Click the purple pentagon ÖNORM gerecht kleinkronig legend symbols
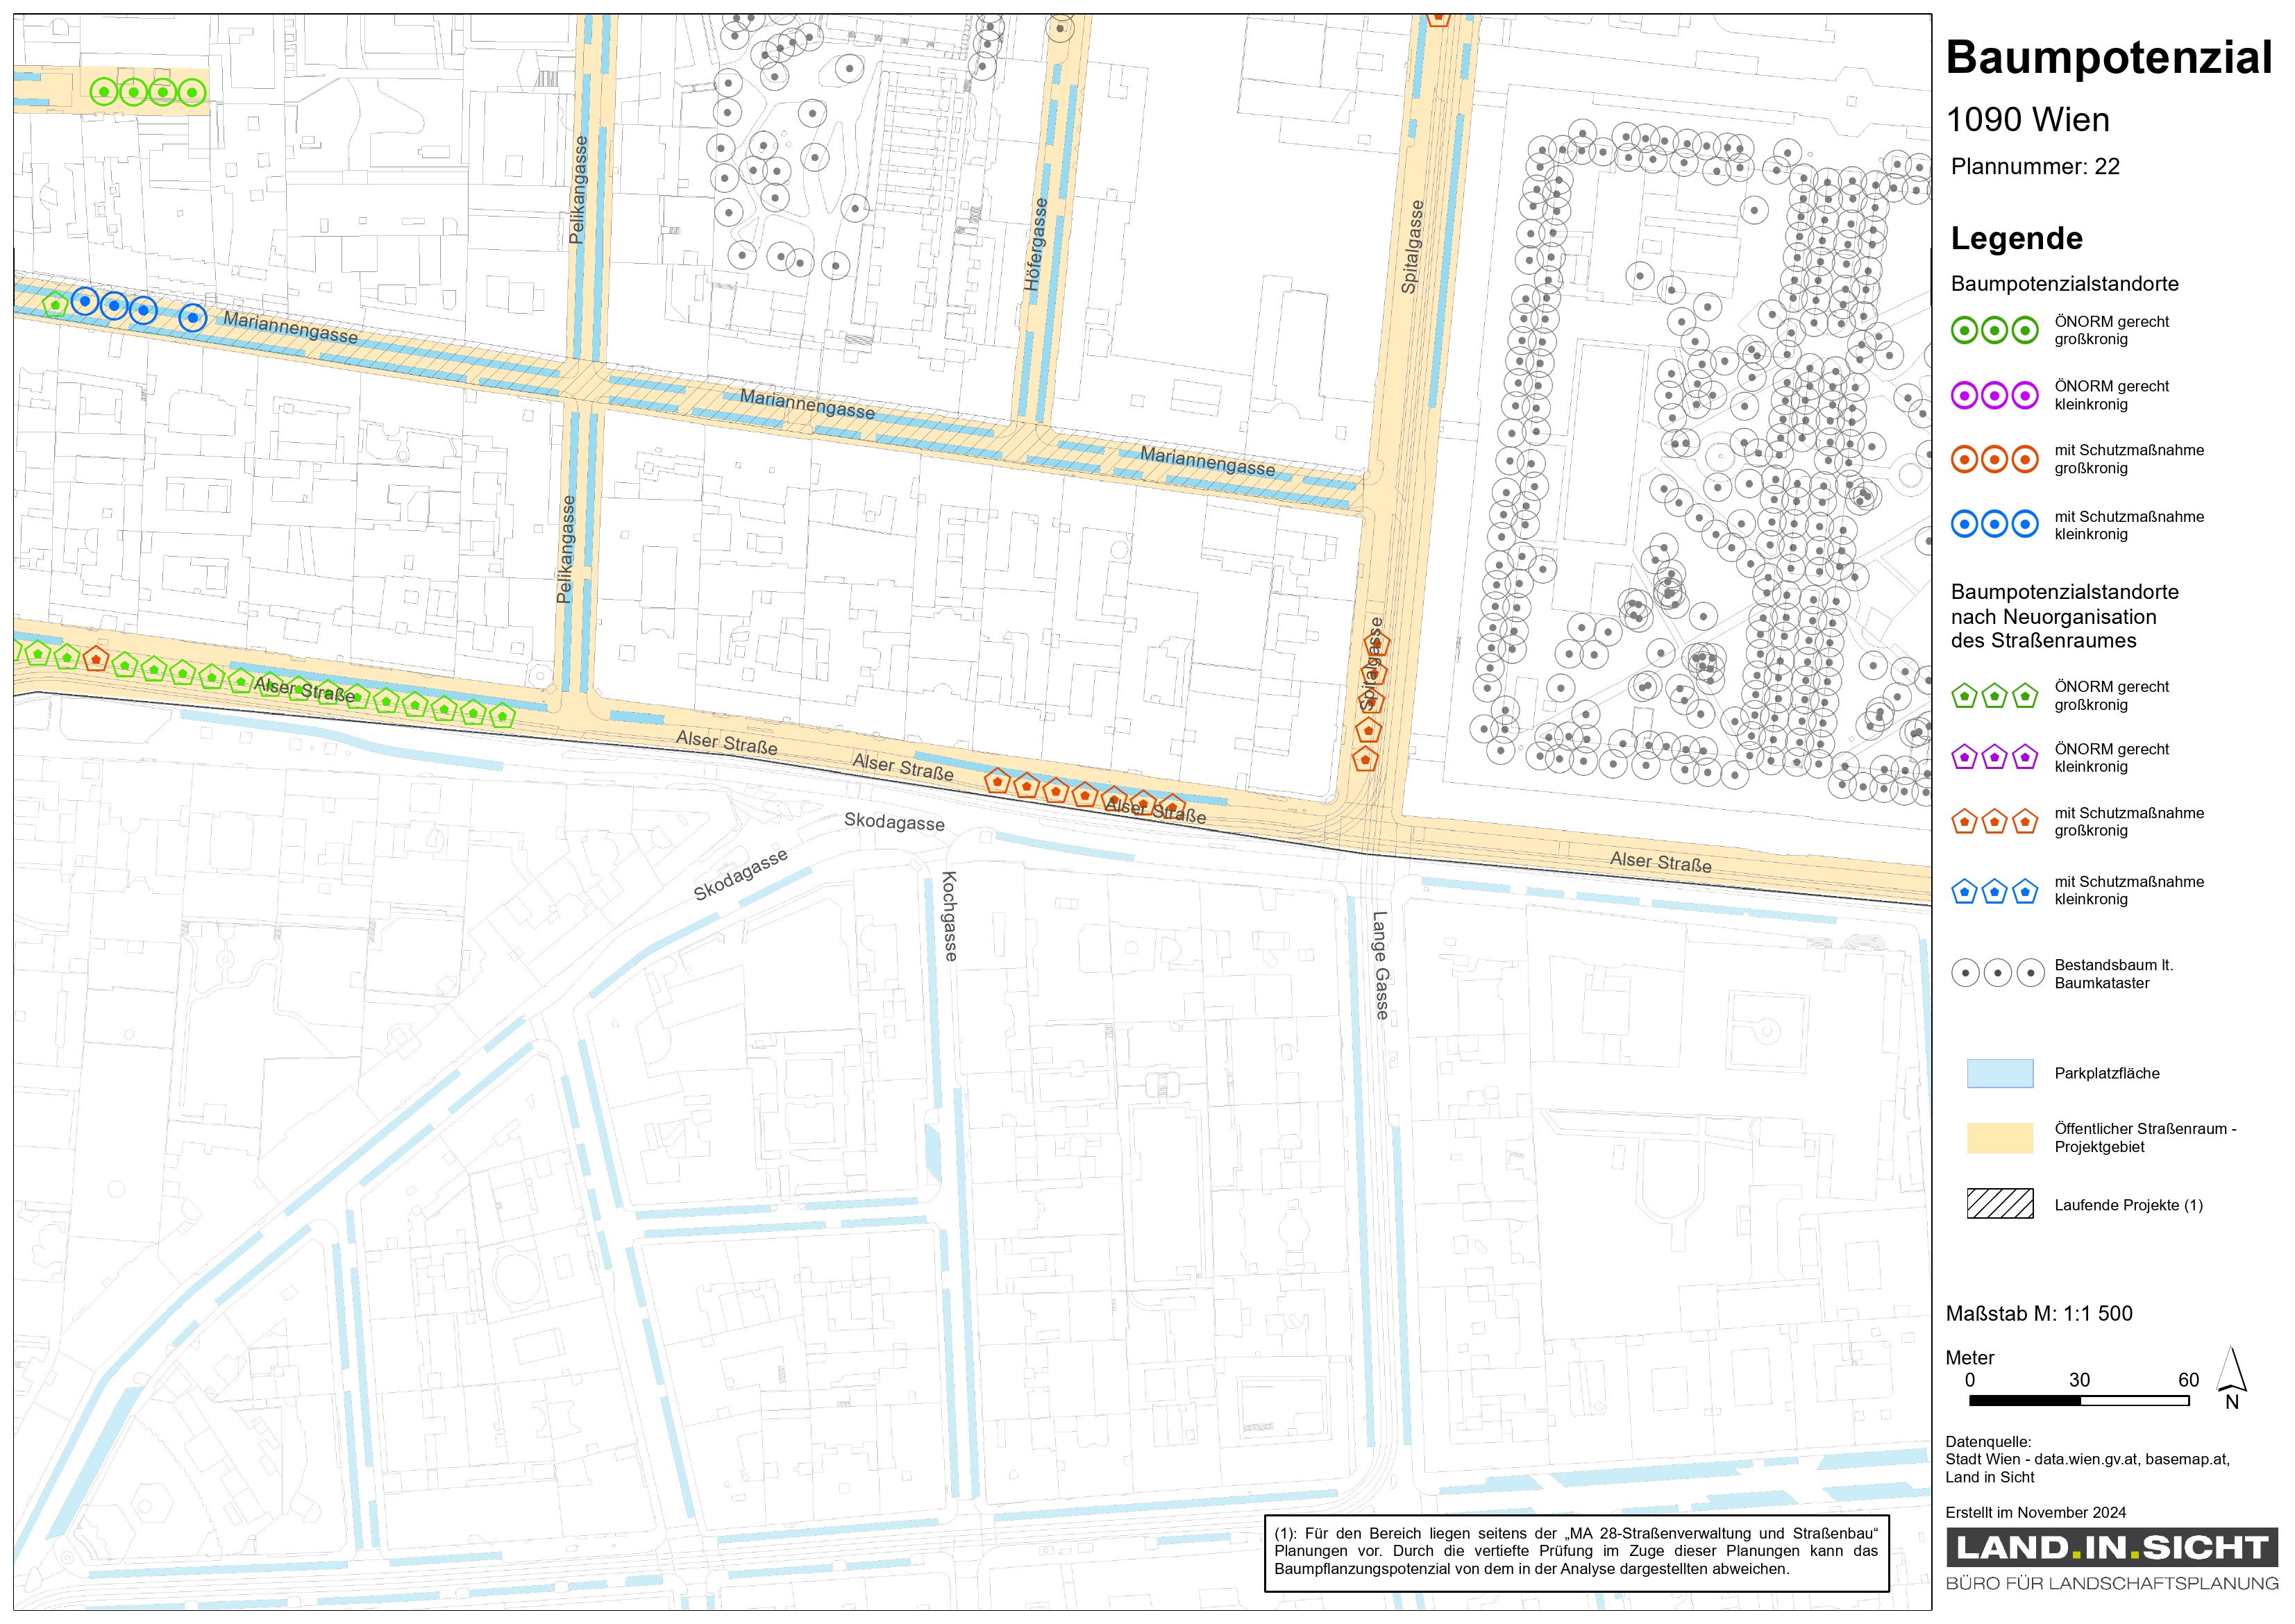Screen dimensions: 2295x1624 point(1994,757)
